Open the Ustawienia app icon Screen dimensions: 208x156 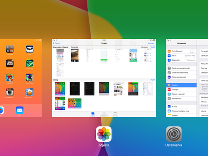(x=174, y=134)
